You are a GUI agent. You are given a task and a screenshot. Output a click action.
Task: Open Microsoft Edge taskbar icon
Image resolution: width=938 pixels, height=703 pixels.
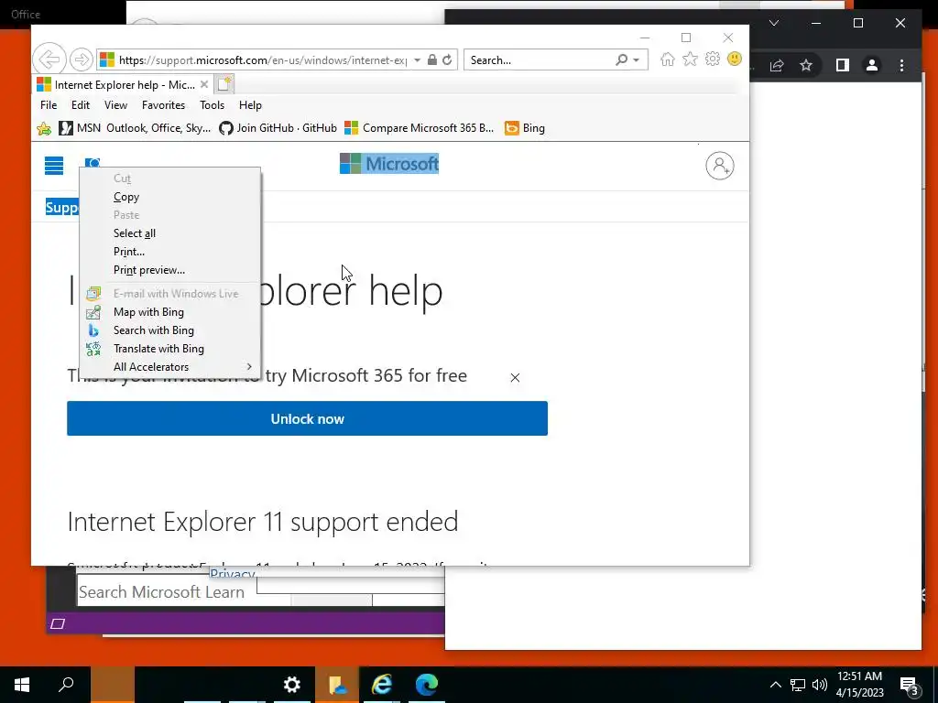427,684
